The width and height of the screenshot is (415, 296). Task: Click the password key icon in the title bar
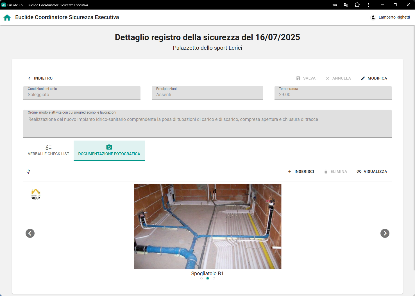pyautogui.click(x=335, y=5)
